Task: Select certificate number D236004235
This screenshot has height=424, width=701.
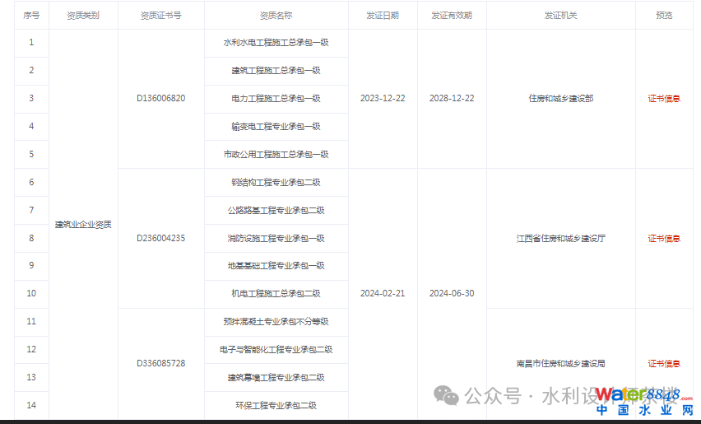Action: point(160,239)
